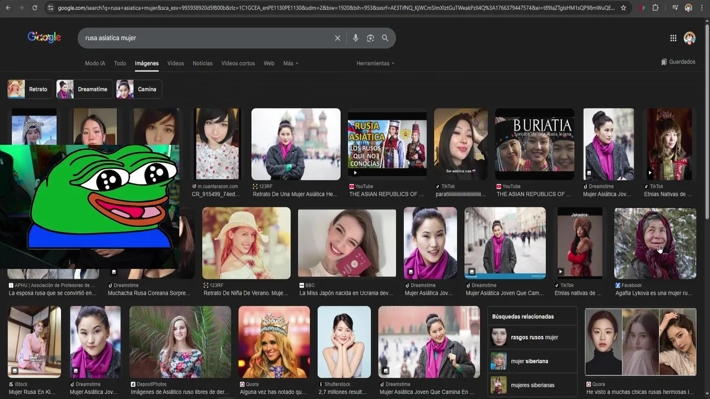Screen dimensions: 710x399
Task: Open 'He visto a muchas chicas rusas hermosas' link
Action: click(x=640, y=392)
